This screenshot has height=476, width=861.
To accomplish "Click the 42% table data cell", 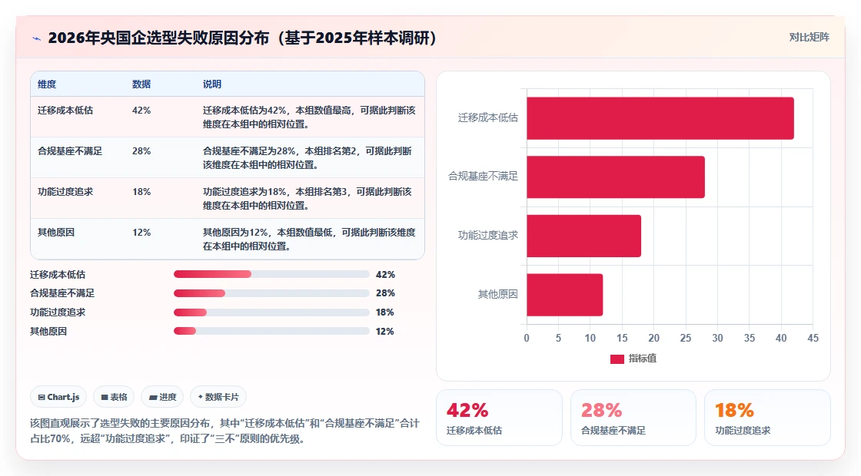I will tap(141, 111).
